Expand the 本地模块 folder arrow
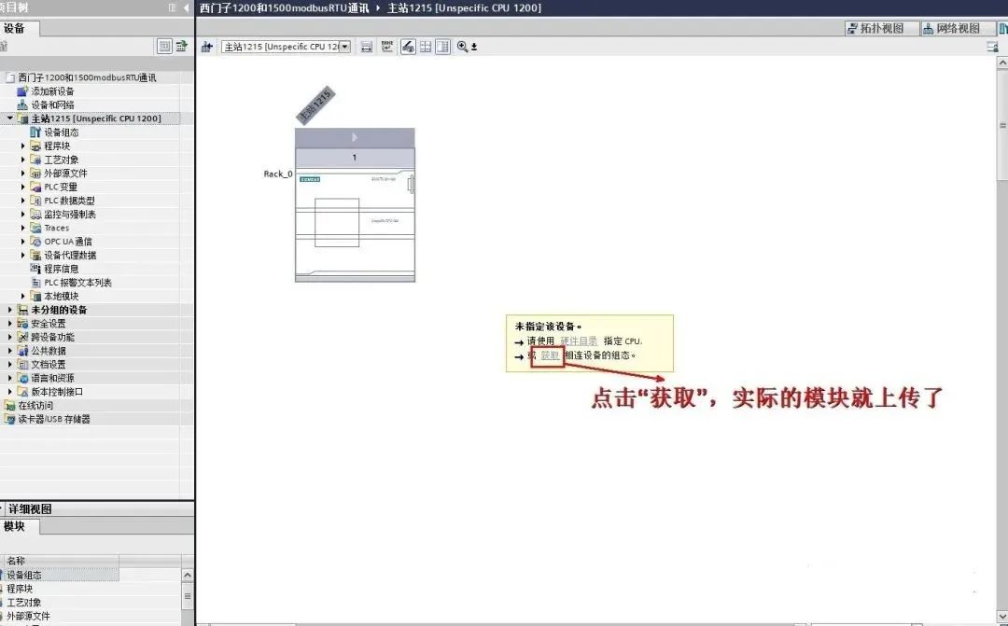The image size is (1008, 626). click(23, 297)
